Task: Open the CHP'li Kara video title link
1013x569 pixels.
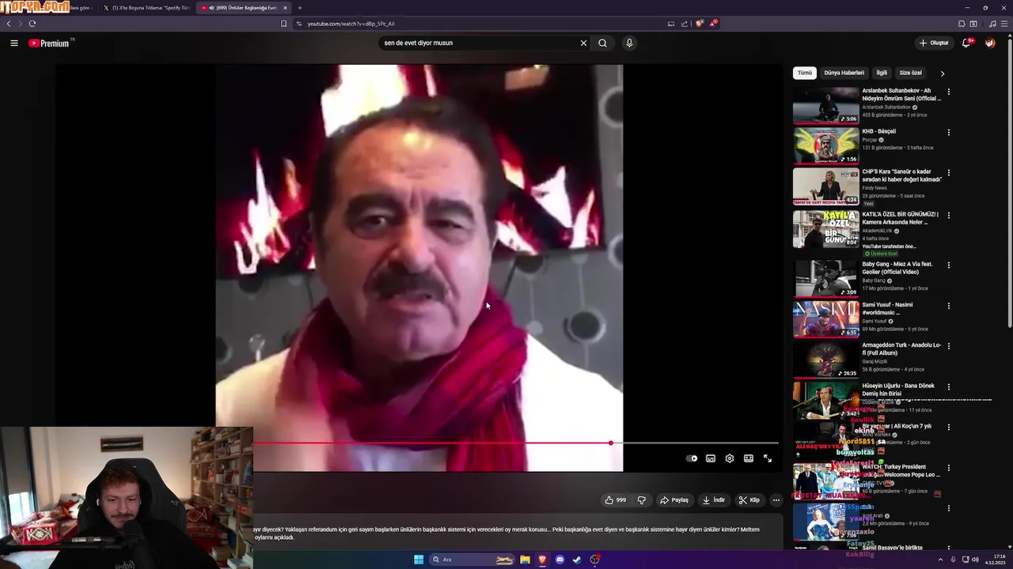Action: [902, 175]
